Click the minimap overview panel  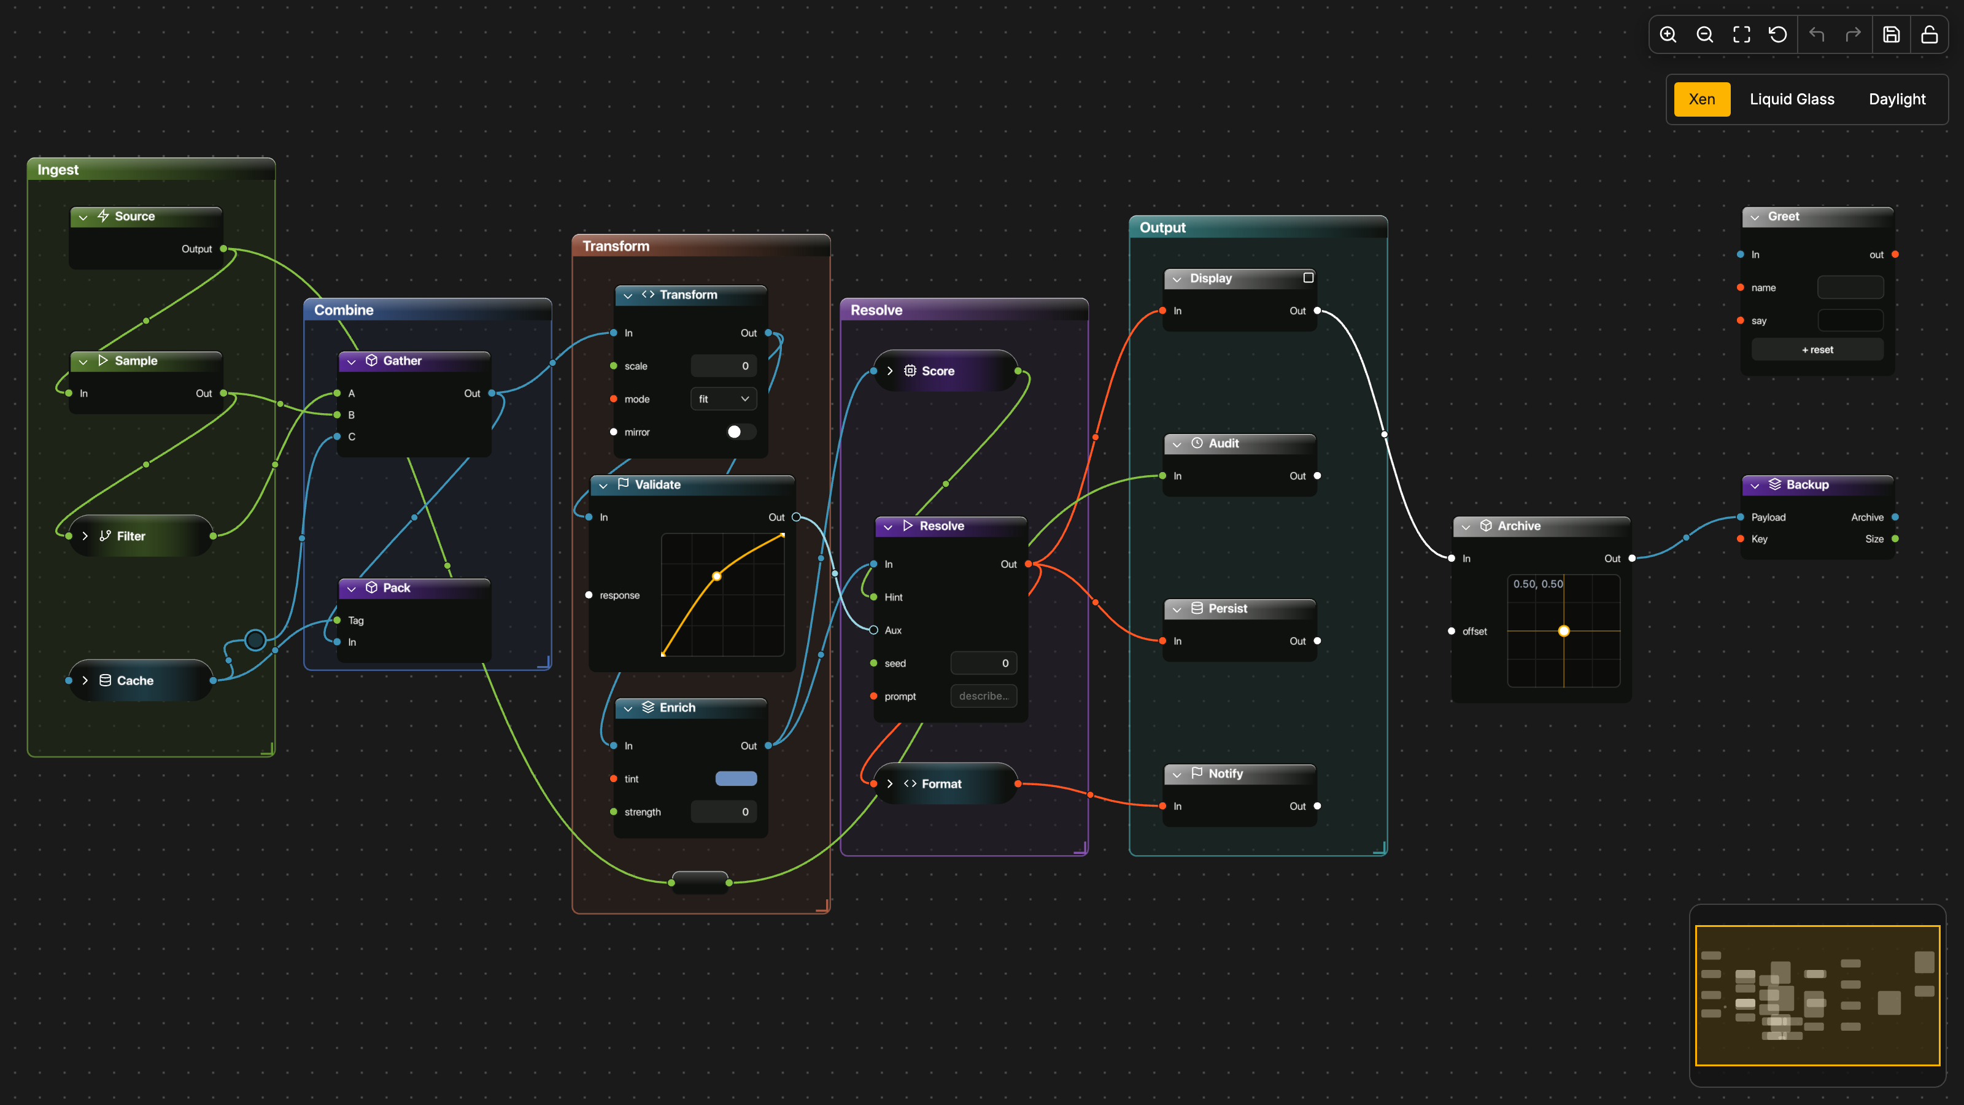[x=1817, y=995]
